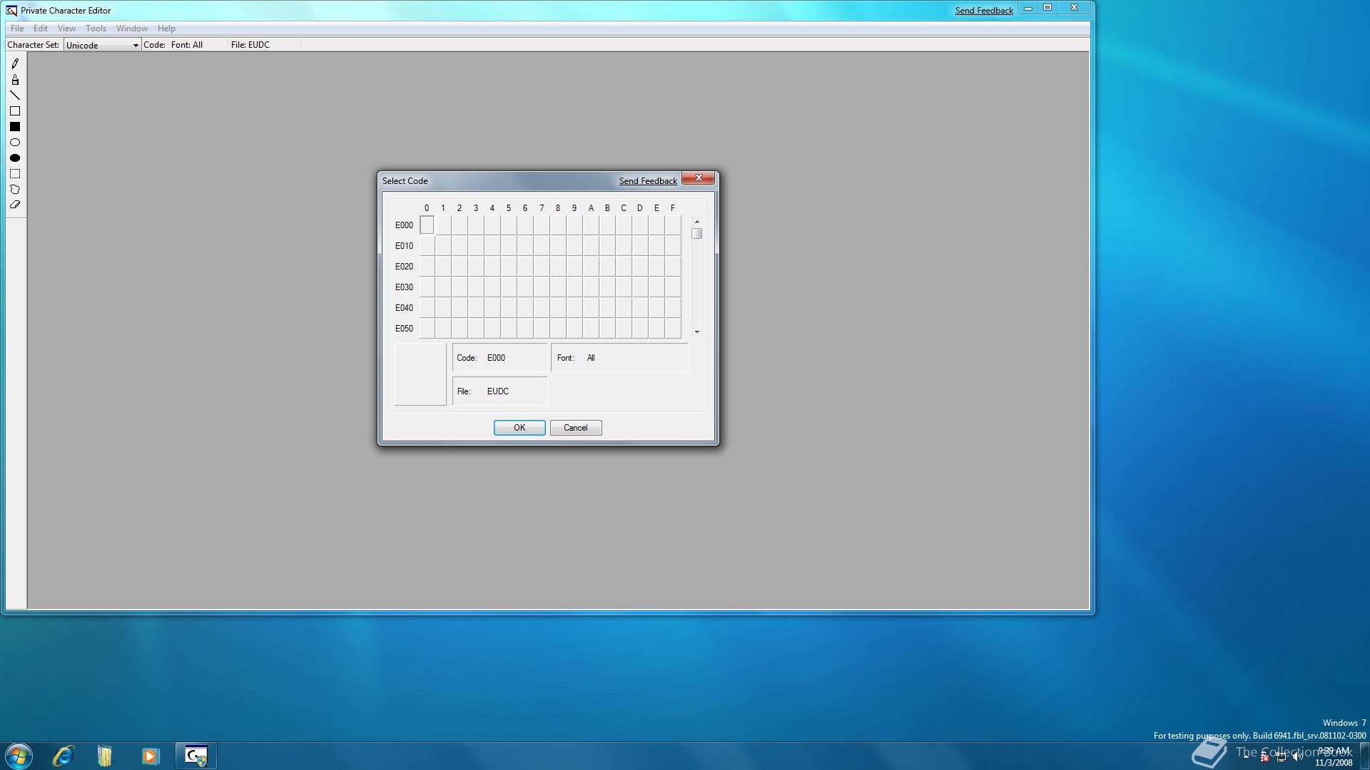
Task: Open the Edit menu
Action: 41,29
